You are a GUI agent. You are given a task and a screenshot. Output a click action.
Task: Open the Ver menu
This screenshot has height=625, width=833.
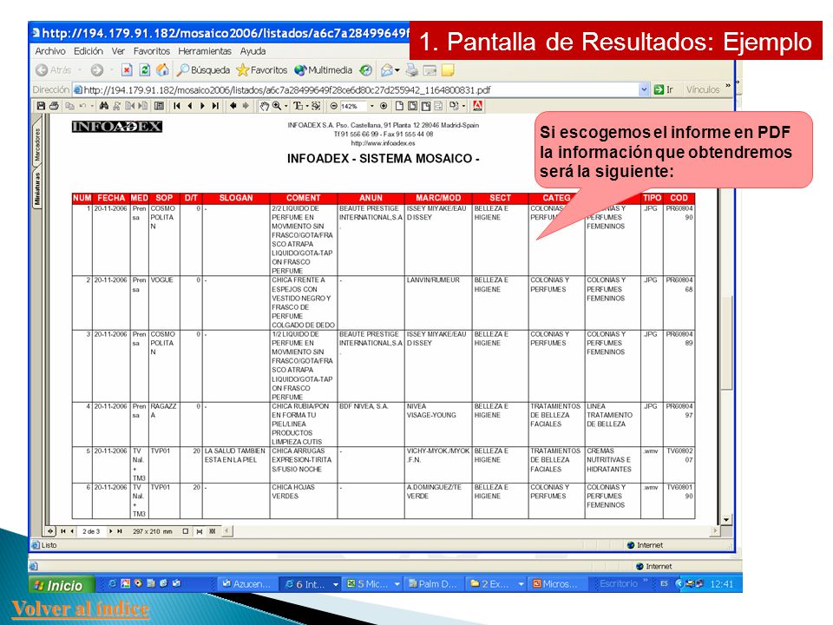[x=118, y=51]
